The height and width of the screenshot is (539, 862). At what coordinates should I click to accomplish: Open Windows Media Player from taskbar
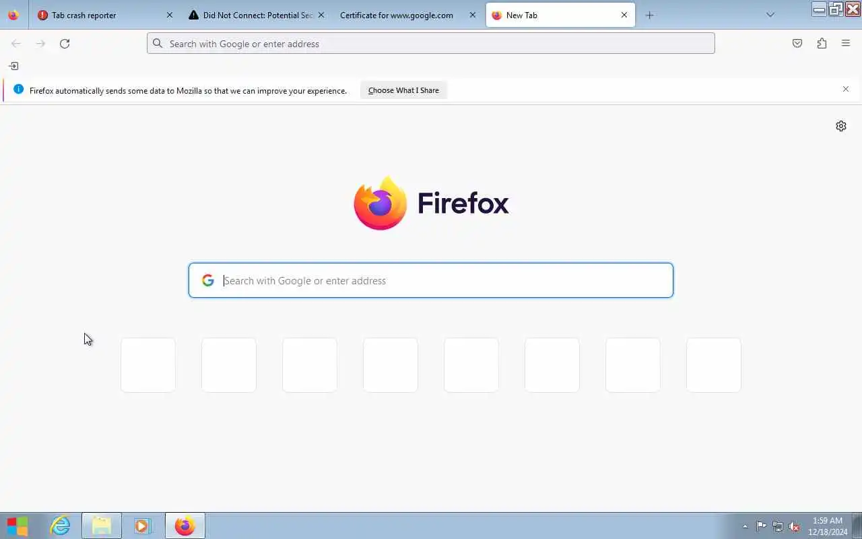143,526
